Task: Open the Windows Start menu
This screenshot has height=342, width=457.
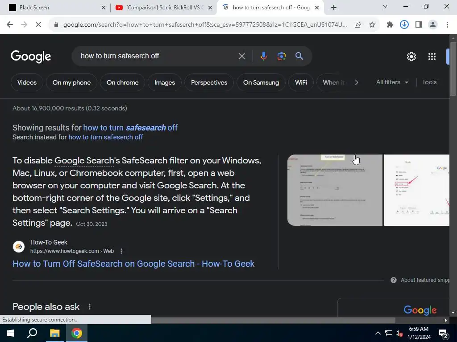Action: pos(11,333)
